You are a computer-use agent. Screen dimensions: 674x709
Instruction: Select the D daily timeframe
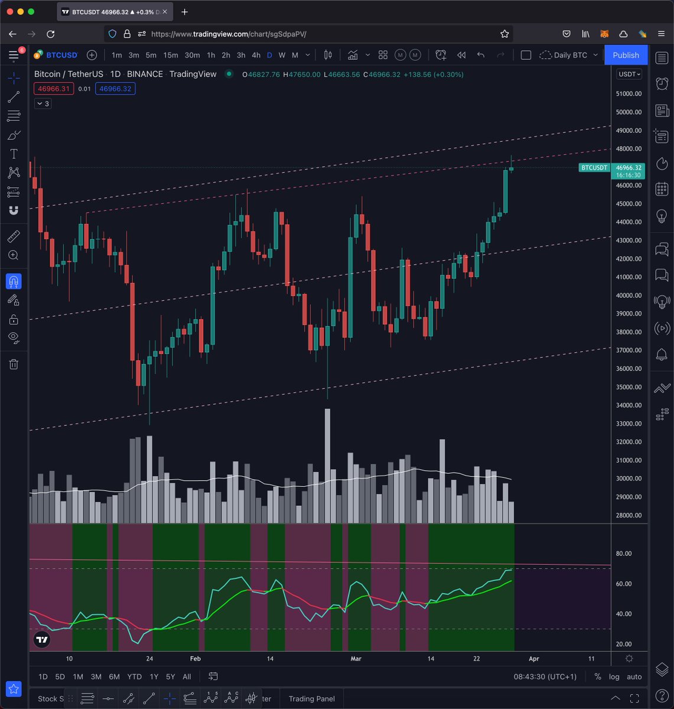(269, 55)
